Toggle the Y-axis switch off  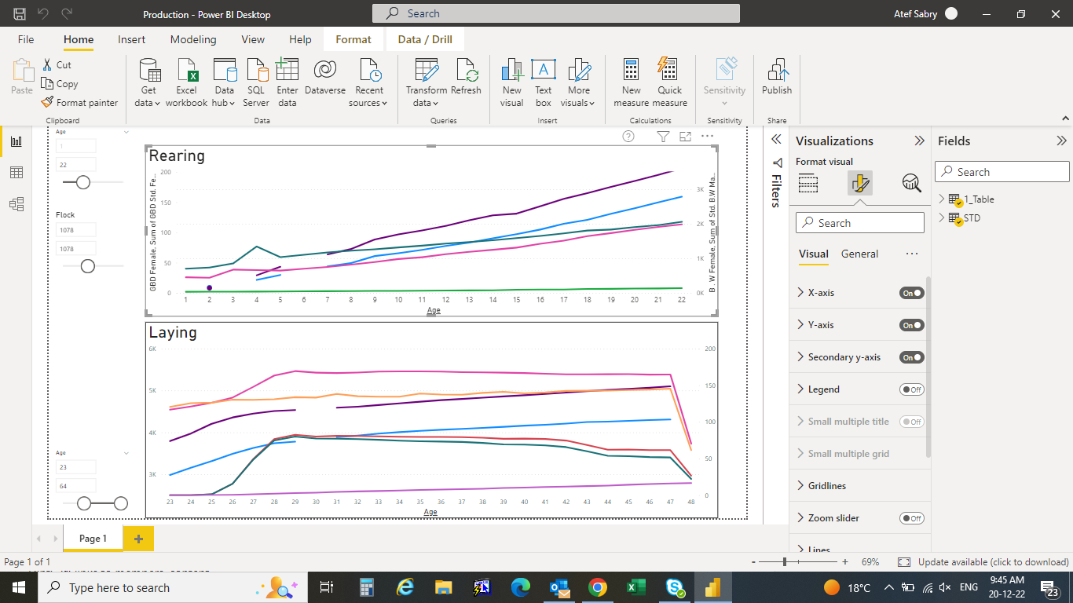click(912, 325)
